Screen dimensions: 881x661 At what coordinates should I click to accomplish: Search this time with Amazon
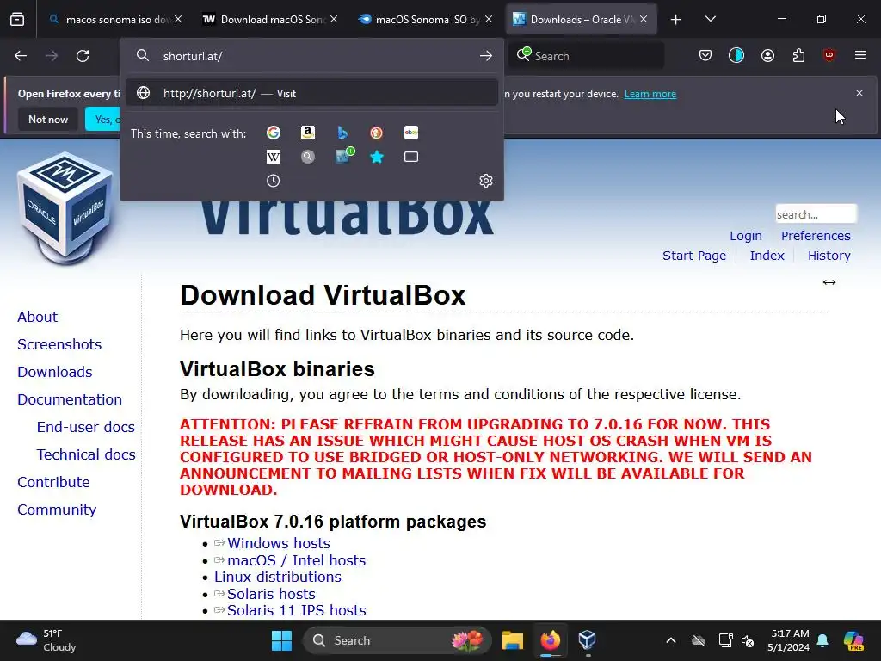click(x=307, y=133)
